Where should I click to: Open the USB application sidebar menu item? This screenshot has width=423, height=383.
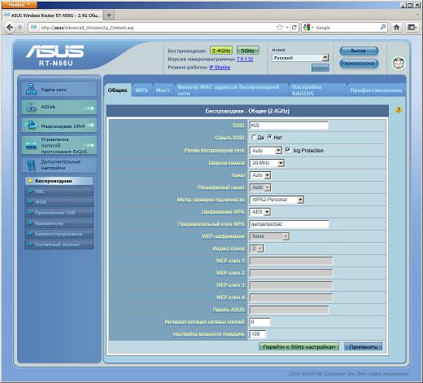pyautogui.click(x=59, y=213)
